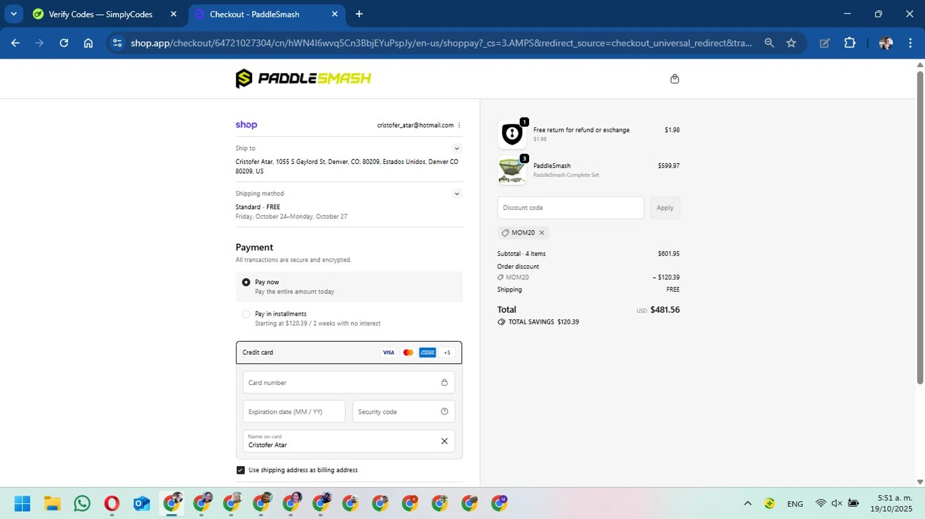
Task: Open Outlook from taskbar
Action: point(142,504)
